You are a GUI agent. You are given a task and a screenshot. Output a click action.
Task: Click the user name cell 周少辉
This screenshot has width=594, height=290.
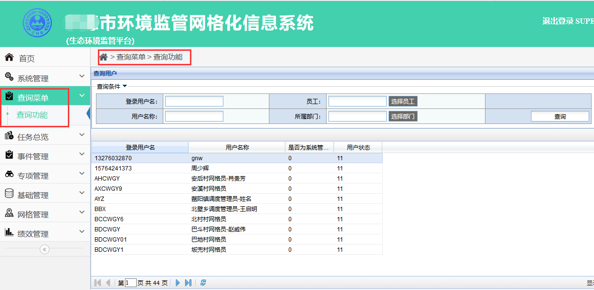pos(237,168)
